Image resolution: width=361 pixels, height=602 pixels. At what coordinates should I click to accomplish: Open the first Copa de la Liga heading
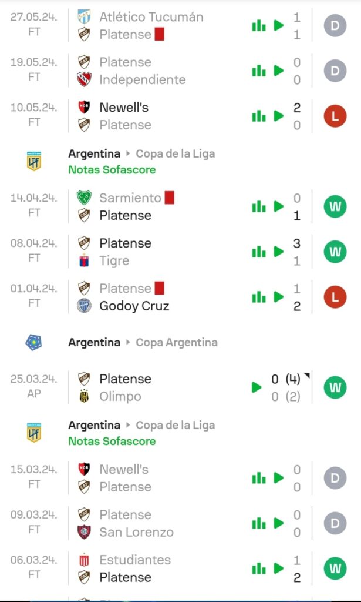tap(175, 154)
